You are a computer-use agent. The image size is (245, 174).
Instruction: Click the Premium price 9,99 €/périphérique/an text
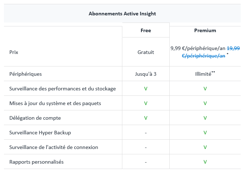[198, 48]
